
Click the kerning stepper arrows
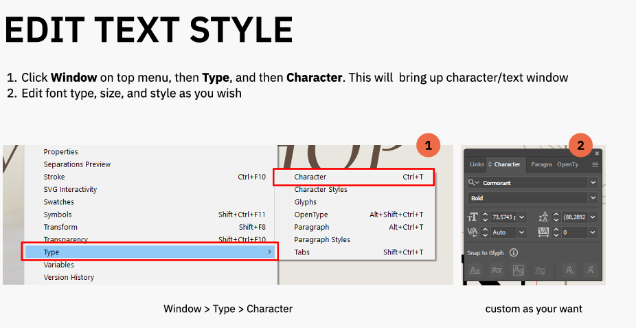(x=485, y=232)
